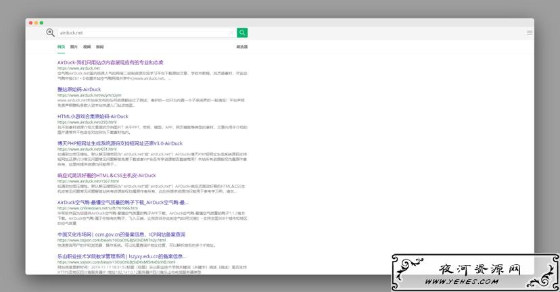
Task: Open the 博天PHP短网址生成系统源码 result
Action: tap(120, 143)
